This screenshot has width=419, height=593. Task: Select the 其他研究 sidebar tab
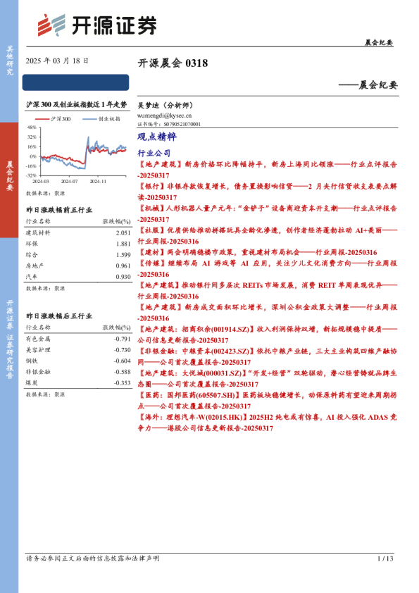[x=9, y=61]
